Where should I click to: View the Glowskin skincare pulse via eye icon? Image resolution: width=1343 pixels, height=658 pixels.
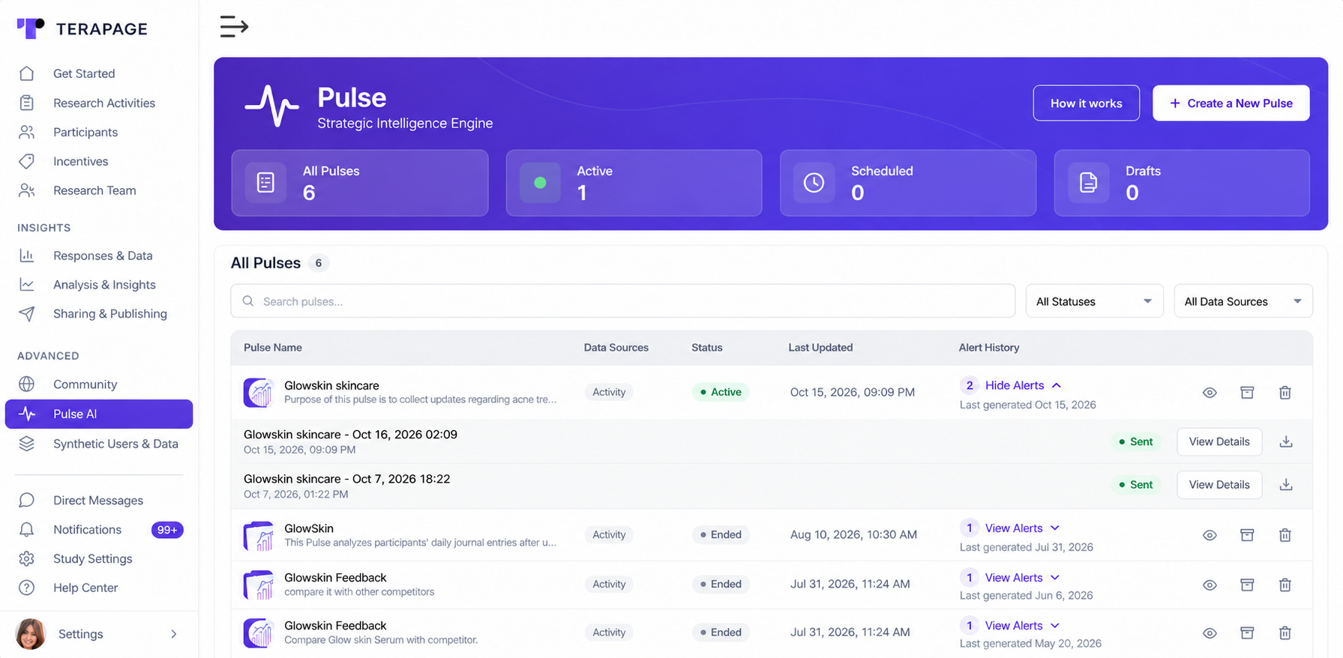click(1210, 392)
